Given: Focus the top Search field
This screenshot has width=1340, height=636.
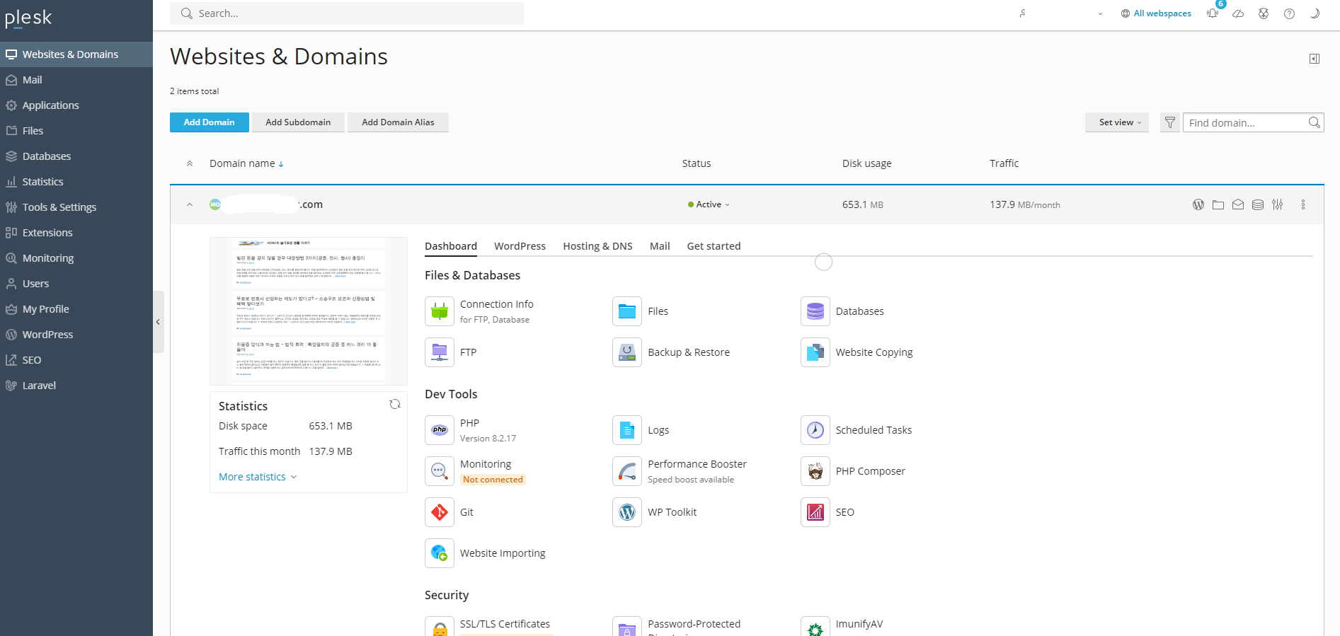Looking at the screenshot, I should pos(347,13).
